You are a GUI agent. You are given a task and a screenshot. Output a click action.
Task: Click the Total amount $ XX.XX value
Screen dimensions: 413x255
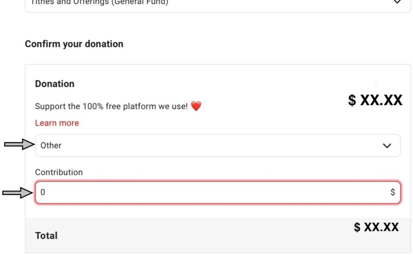click(376, 227)
